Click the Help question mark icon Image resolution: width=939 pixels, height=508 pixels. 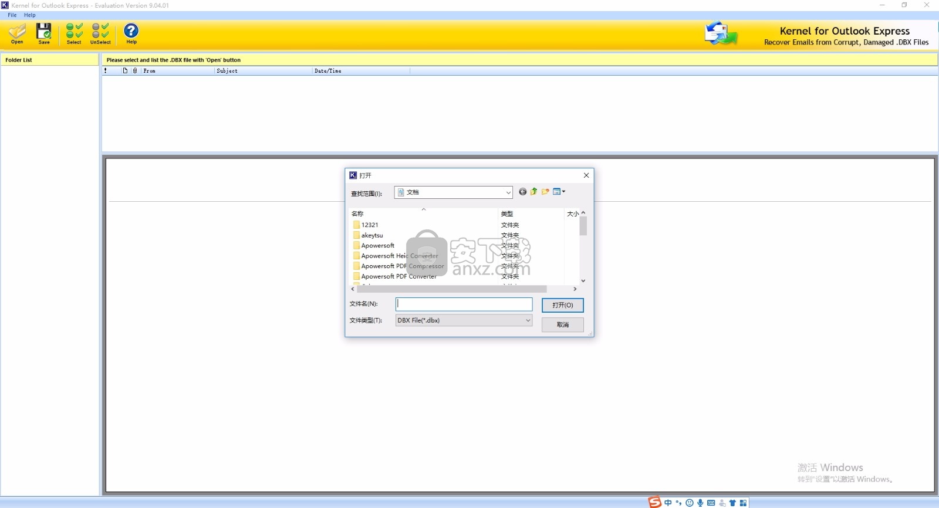click(x=131, y=33)
